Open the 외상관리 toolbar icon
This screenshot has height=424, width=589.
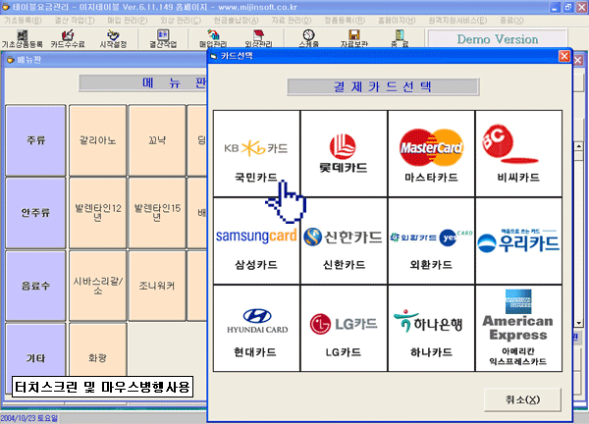coord(258,38)
